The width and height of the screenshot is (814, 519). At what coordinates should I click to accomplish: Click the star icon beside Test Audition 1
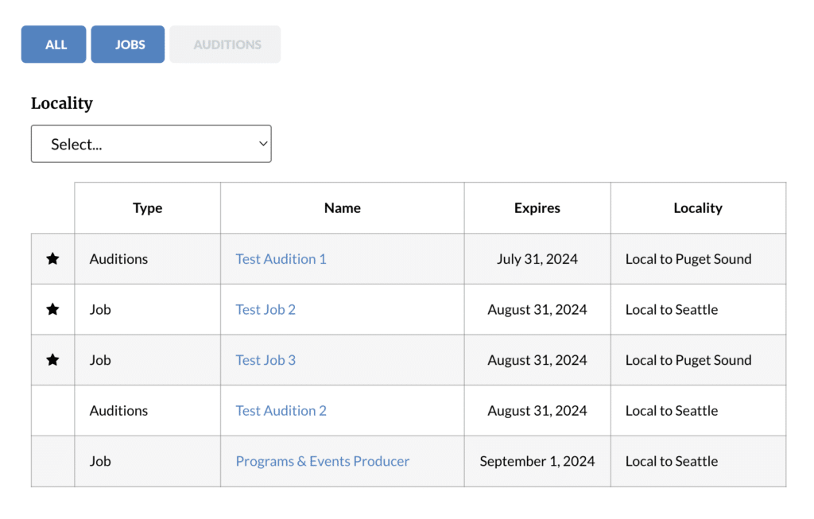(x=52, y=259)
